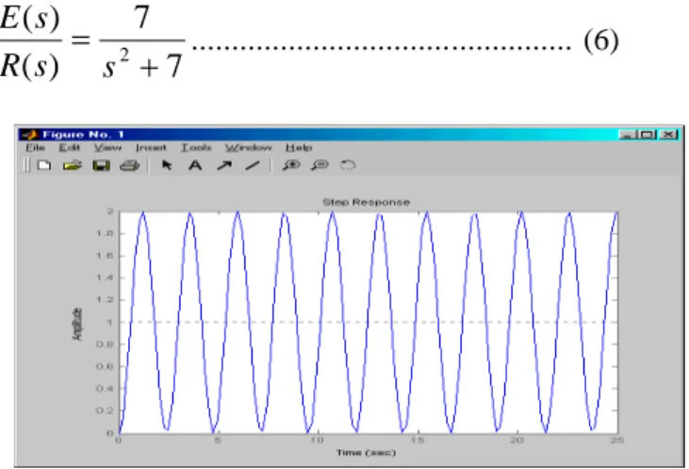The image size is (689, 469).
Task: Click the Print figure icon
Action: (x=130, y=166)
